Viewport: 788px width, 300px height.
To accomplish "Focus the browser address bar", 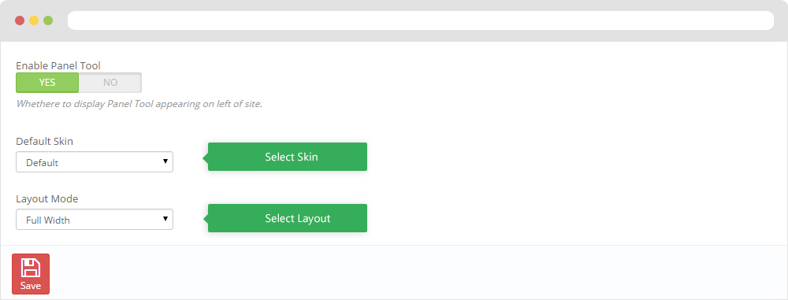I will [x=421, y=20].
